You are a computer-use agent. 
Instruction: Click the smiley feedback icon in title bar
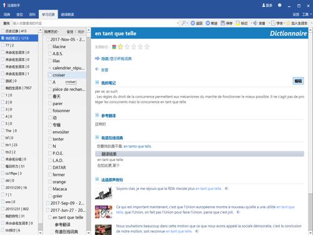280,5
